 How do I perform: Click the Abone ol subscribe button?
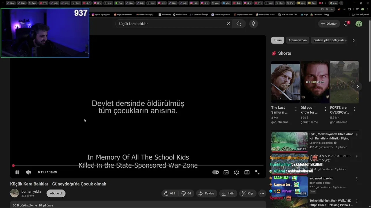(56, 193)
